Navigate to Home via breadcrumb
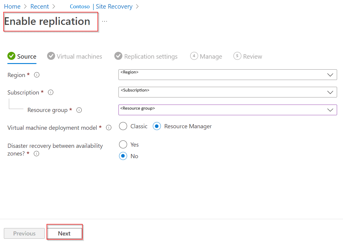Screen dimensions: 343x242 (12, 6)
